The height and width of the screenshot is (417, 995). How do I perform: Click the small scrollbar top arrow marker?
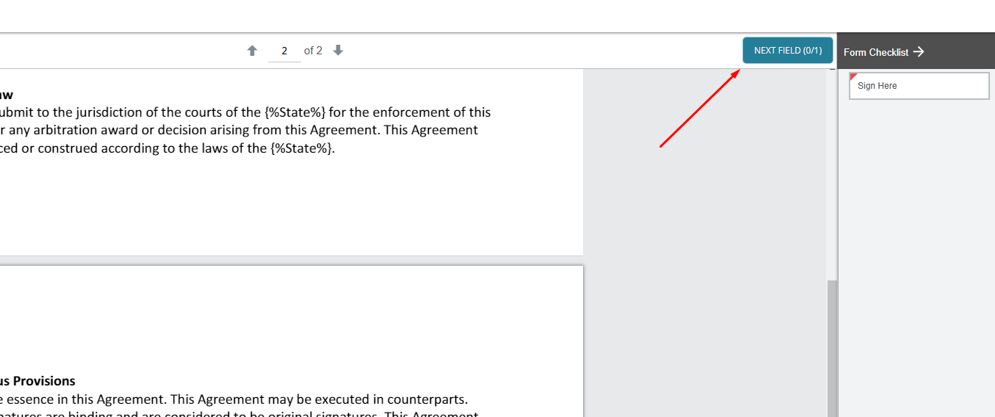[x=832, y=70]
